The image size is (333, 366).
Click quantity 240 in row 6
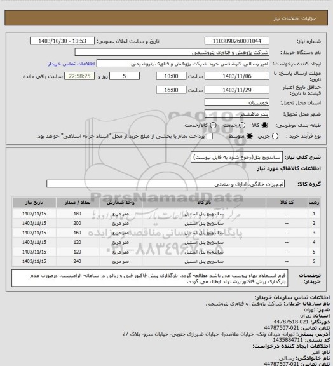click(x=78, y=261)
